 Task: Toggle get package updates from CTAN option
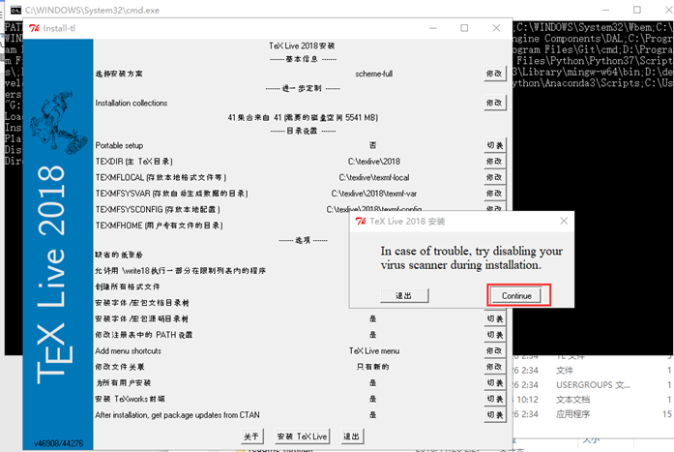pos(495,415)
